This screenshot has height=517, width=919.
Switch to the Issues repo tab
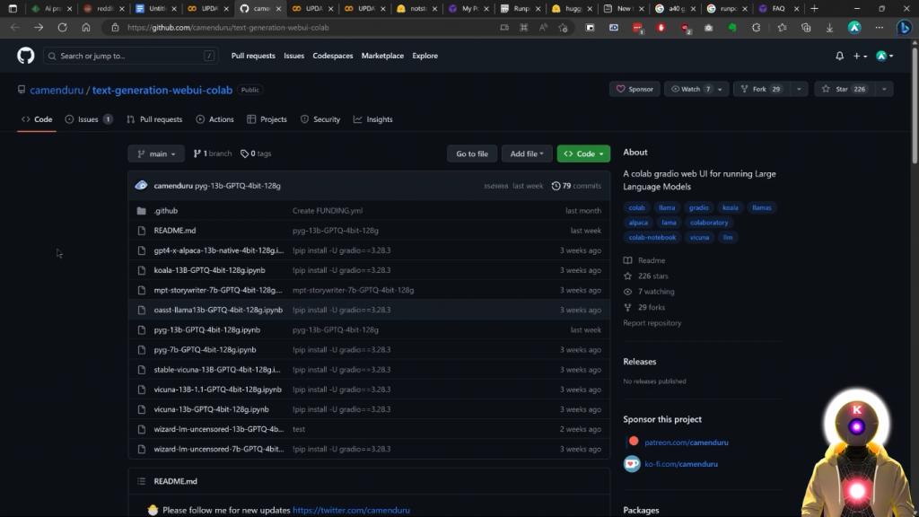point(89,119)
